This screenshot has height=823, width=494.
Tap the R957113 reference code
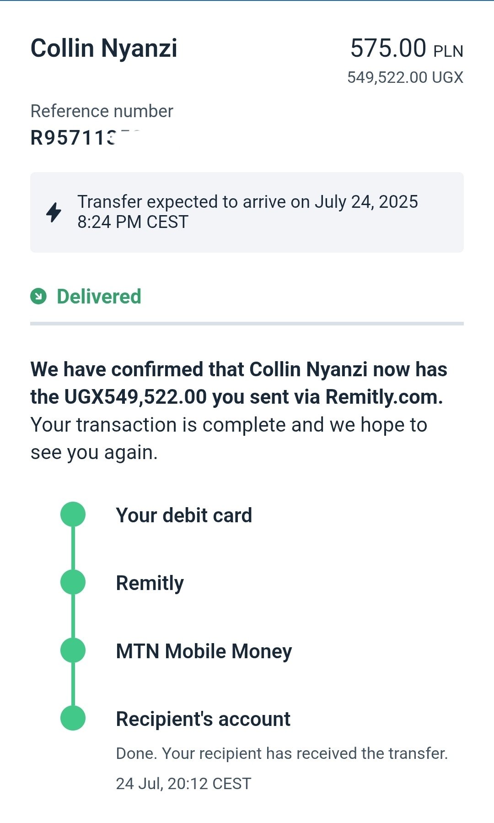coord(85,137)
